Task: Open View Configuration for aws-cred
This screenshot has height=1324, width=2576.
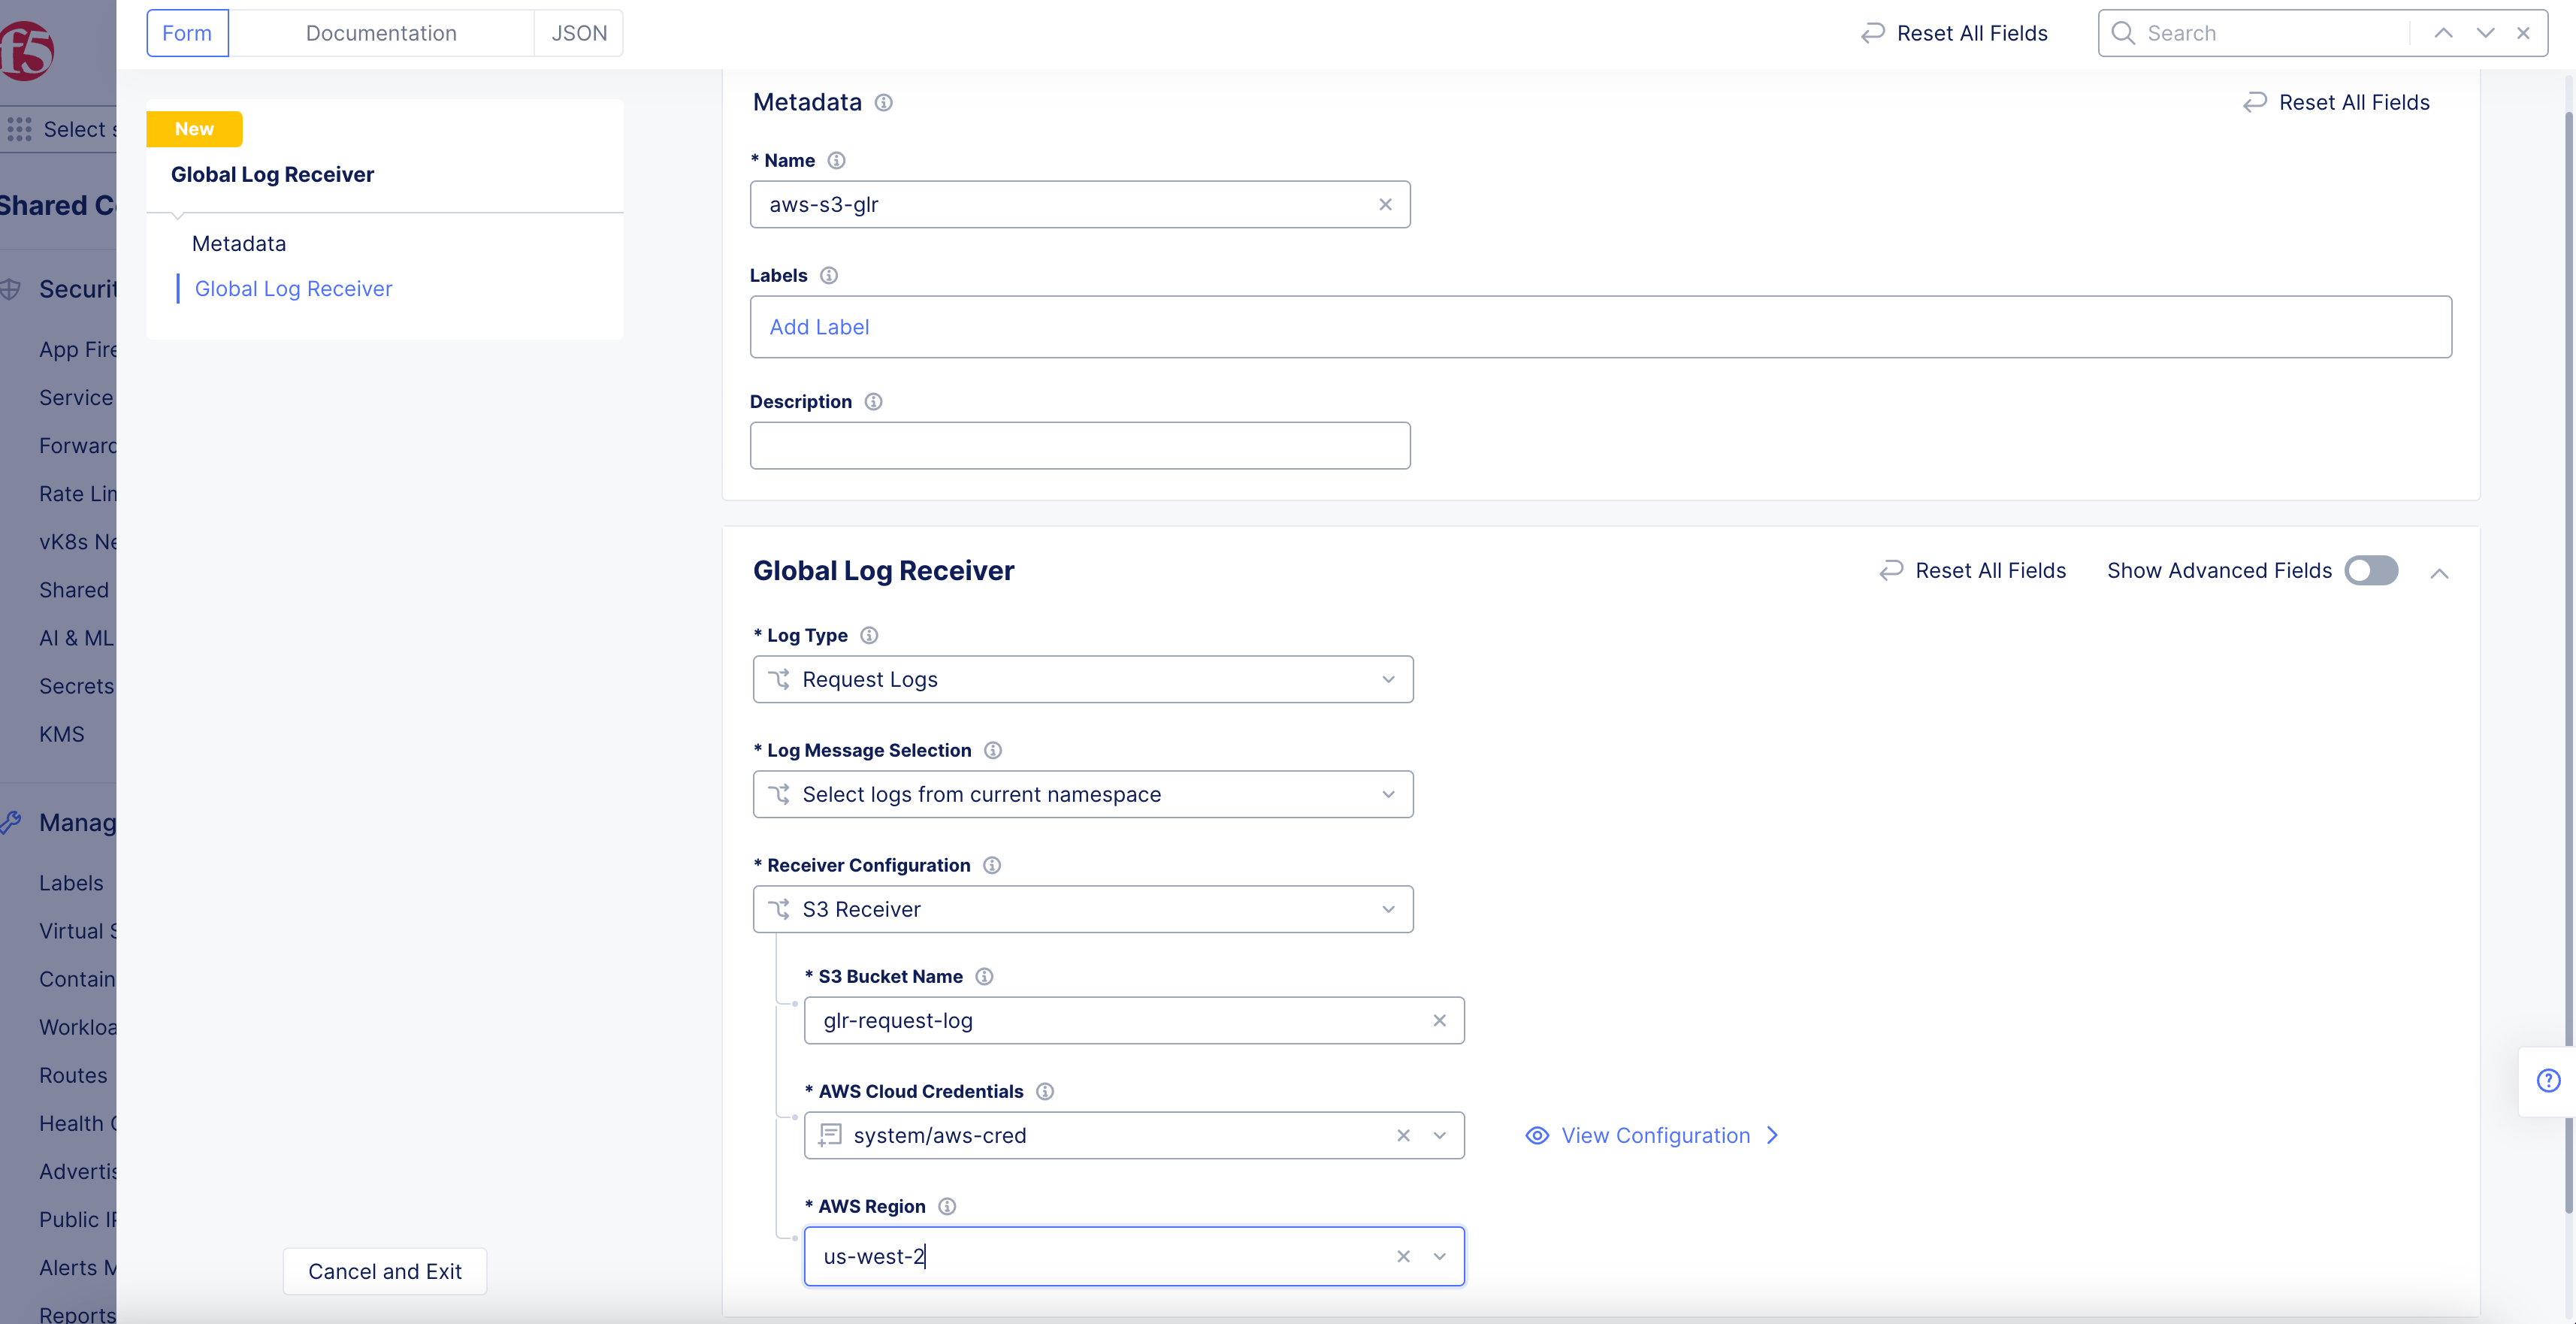Action: pos(1654,1135)
